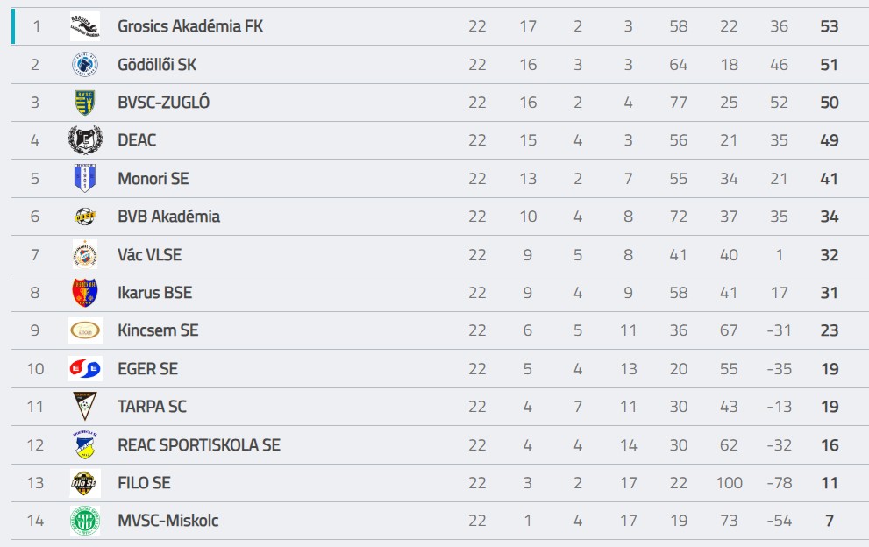The width and height of the screenshot is (869, 547).
Task: Click the Ikarus BSE red-blue crest
Action: coord(85,293)
